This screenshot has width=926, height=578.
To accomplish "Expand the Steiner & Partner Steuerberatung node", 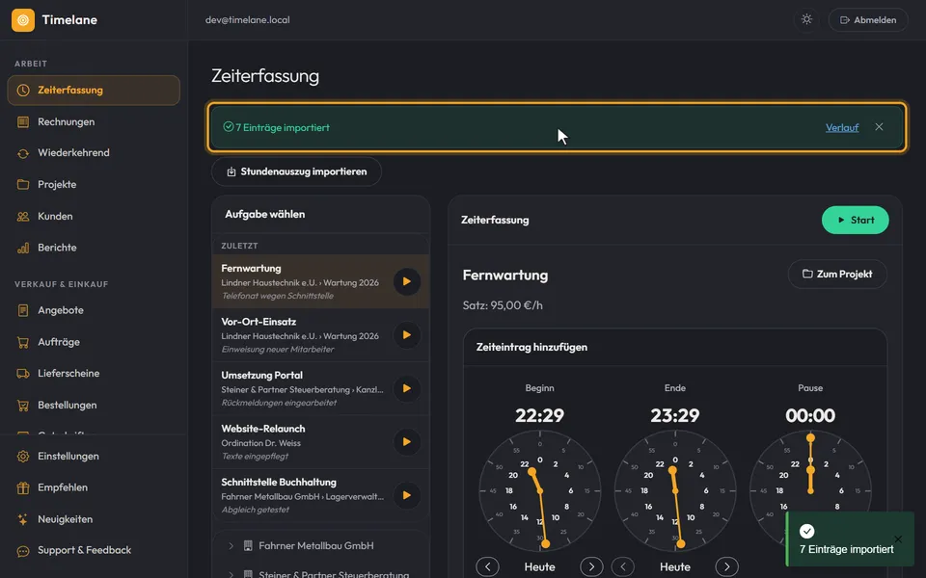I will 231,574.
